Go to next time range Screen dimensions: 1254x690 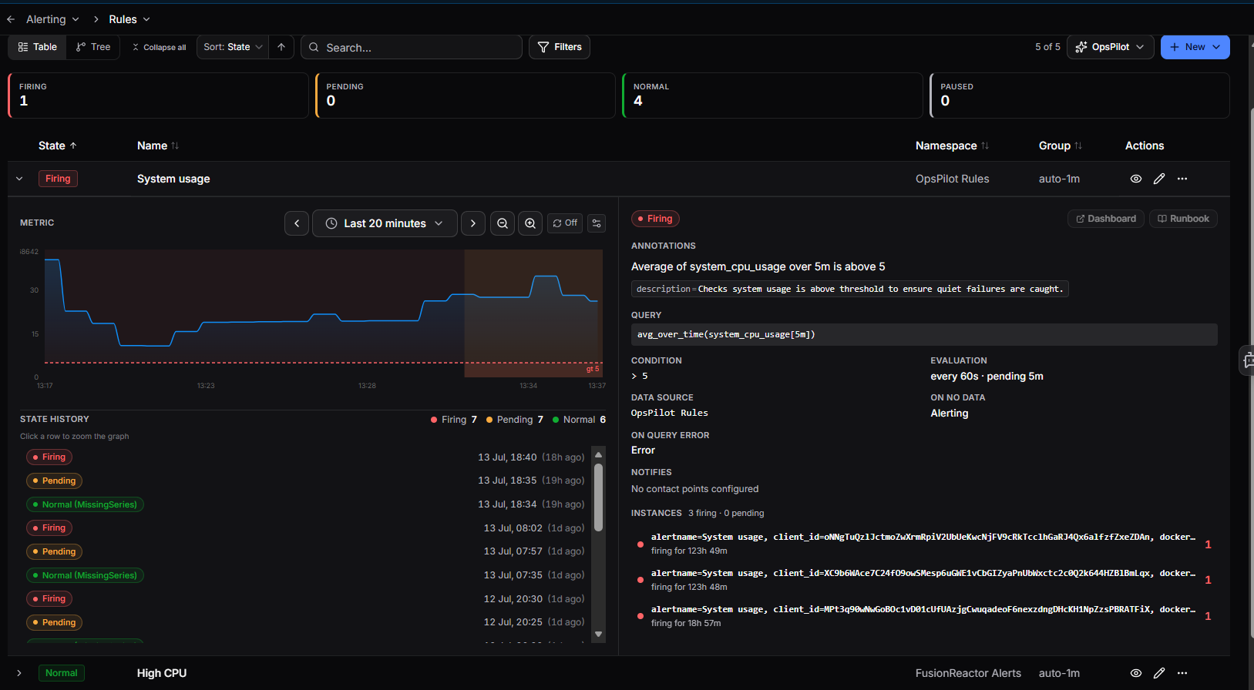tap(473, 223)
